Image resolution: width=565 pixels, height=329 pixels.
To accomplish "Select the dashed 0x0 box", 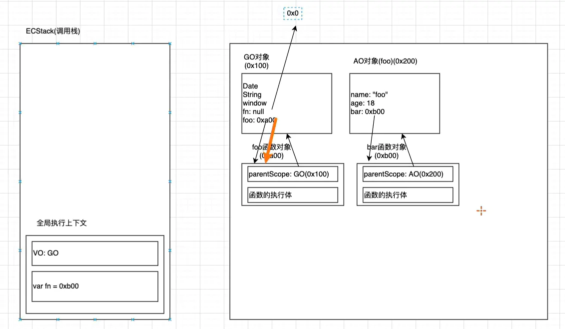I will [x=293, y=13].
